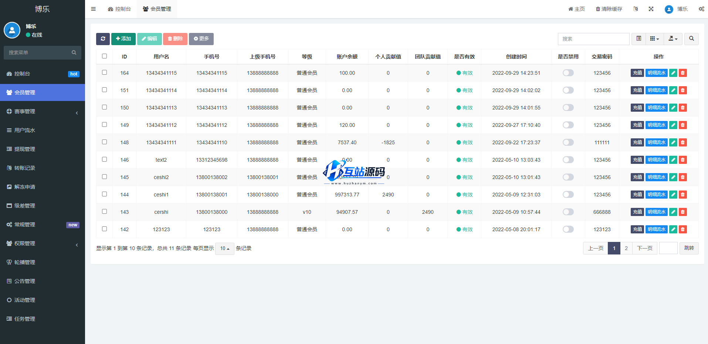The image size is (708, 344).
Task: Click the green 添加 button
Action: [x=123, y=39]
